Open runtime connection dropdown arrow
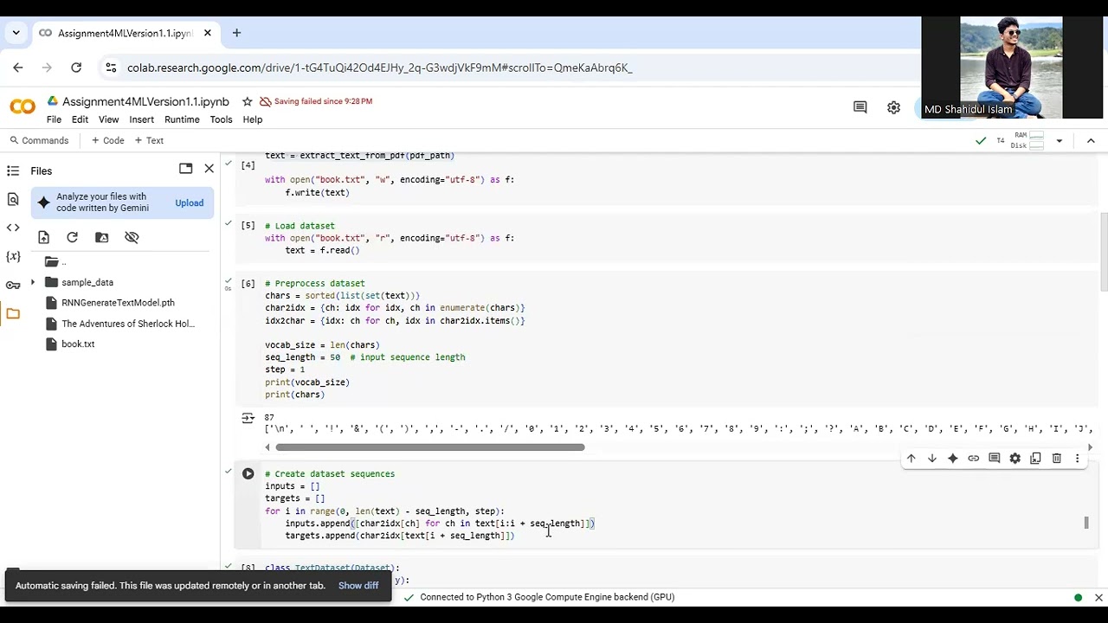 click(1059, 140)
